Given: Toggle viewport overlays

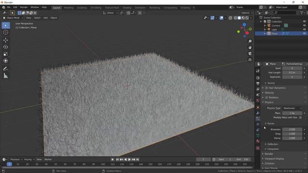Looking at the screenshot, I should pyautogui.click(x=221, y=18).
